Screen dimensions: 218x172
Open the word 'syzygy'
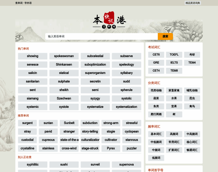95,99
